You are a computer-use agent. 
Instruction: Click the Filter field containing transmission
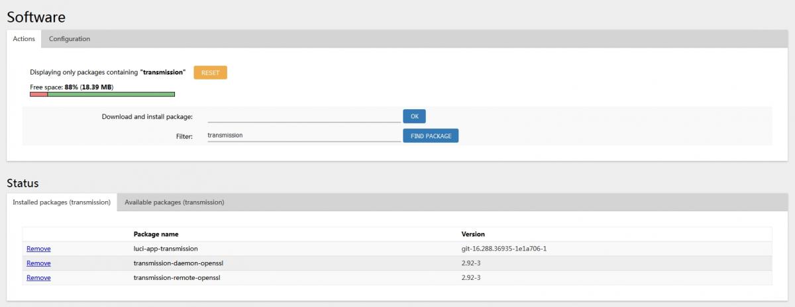click(304, 135)
